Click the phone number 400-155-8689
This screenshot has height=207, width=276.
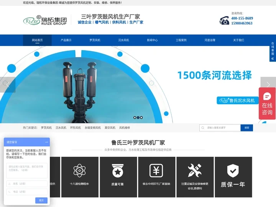242,18
